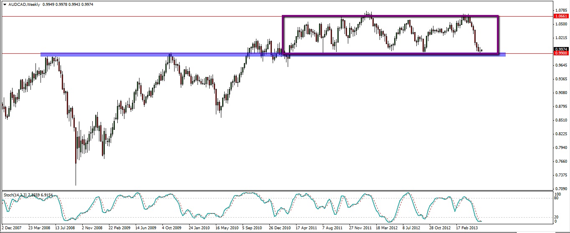Click the 27 Nov 2011 date label
The image size is (570, 233).
pos(360,228)
